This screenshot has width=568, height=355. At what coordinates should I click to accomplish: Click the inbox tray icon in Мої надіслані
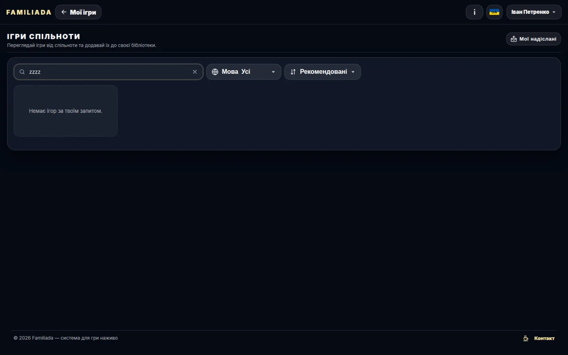[514, 39]
